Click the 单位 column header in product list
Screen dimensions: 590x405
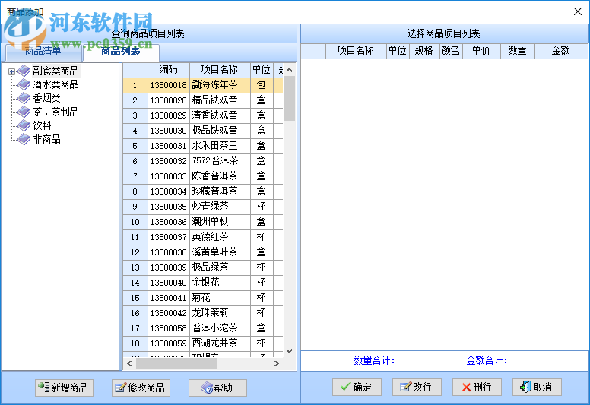pyautogui.click(x=262, y=70)
